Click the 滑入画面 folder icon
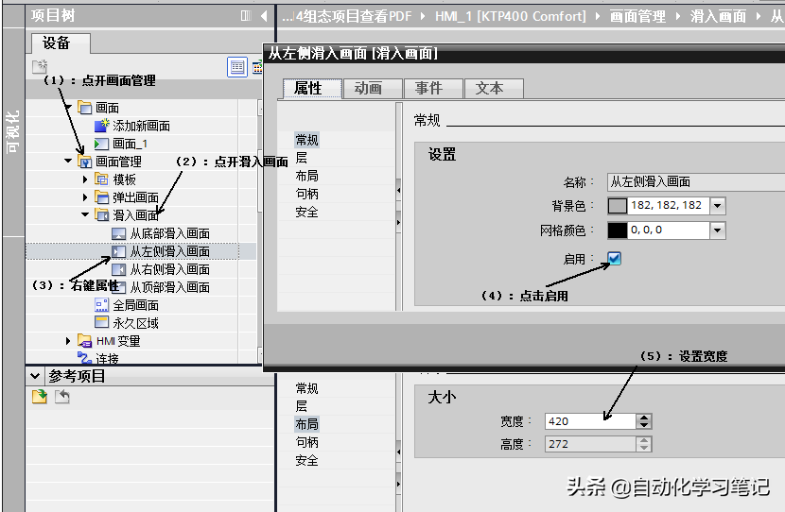Viewport: 785px width, 512px height. [101, 215]
